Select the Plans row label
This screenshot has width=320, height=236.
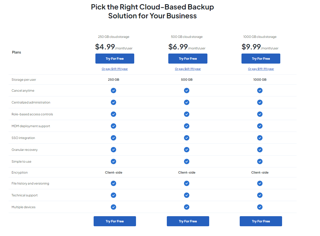pos(16,52)
